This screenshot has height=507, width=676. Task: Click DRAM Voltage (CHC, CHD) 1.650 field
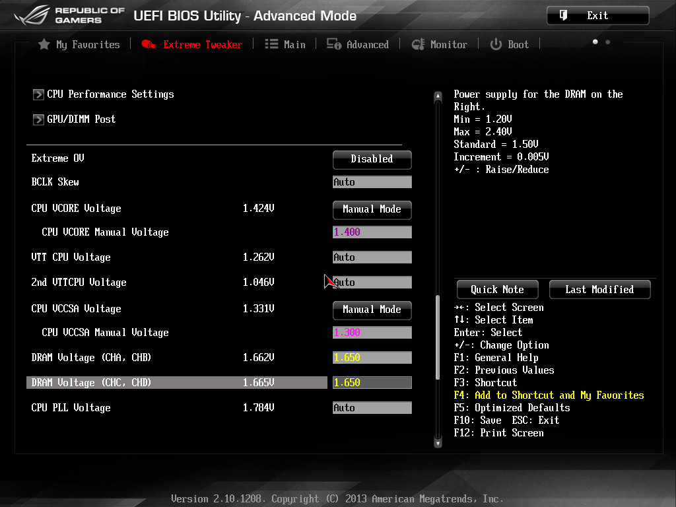pos(372,382)
